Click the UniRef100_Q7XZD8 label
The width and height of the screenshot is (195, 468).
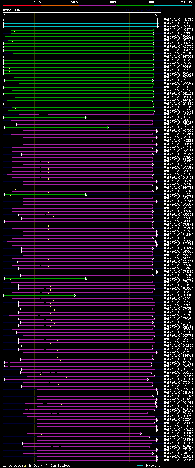179,195
